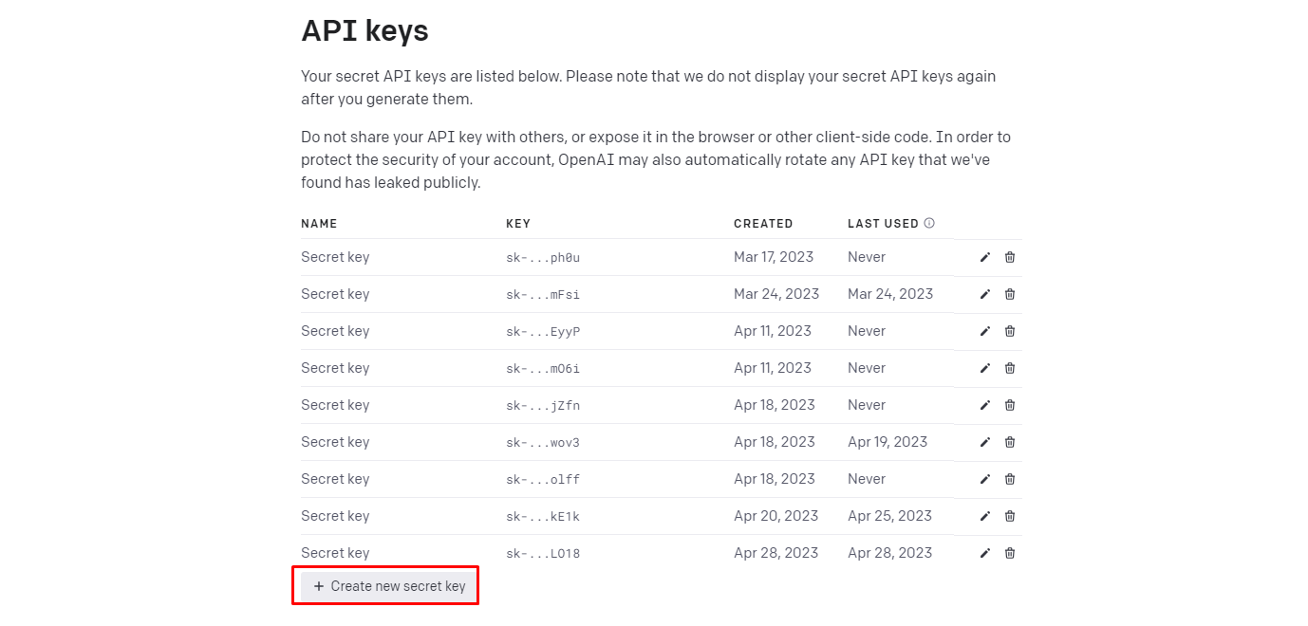
Task: Delete the key ending in jZfn
Action: point(1010,405)
